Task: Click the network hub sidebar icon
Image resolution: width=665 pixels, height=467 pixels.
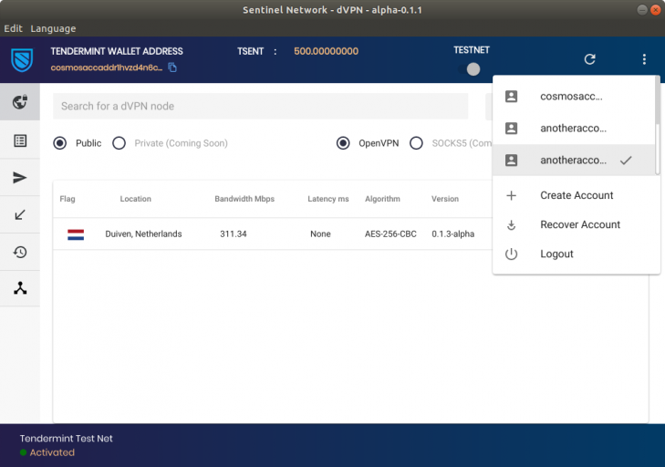Action: [19, 289]
